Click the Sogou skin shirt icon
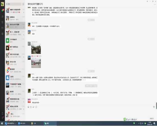 click(134, 119)
